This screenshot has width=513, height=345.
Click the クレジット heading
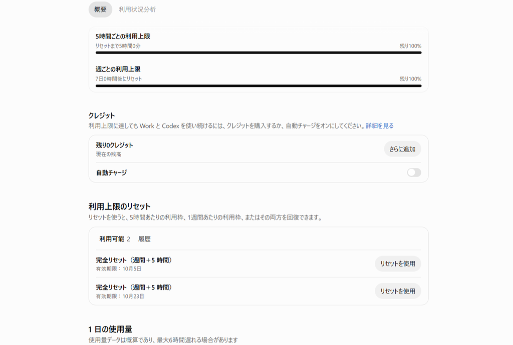(102, 115)
